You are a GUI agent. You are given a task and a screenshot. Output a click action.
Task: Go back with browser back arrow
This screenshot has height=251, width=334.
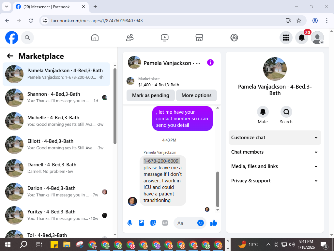point(7,21)
